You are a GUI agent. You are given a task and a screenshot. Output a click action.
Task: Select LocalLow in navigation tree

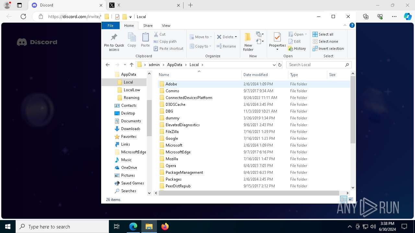[132, 90]
